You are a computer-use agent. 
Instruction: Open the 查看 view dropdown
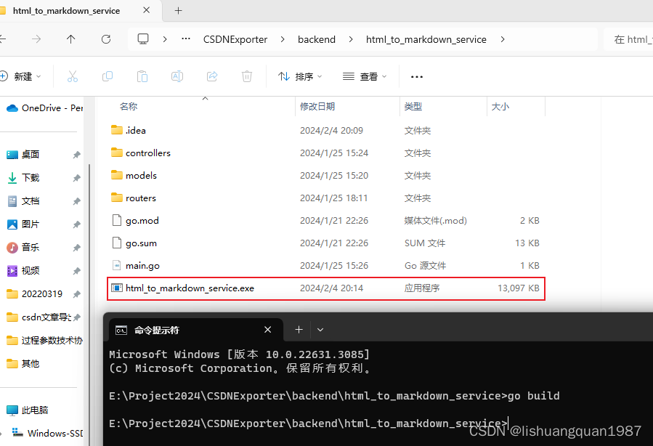[365, 76]
